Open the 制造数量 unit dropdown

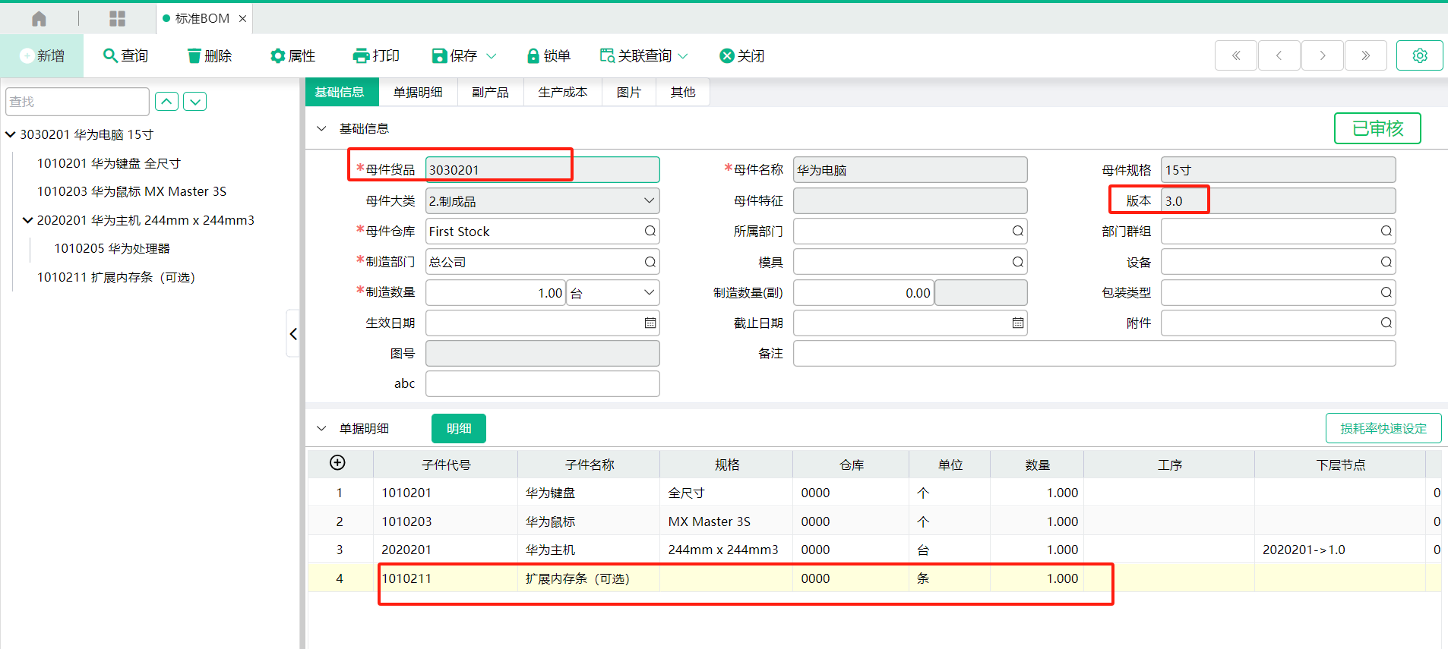tap(649, 292)
